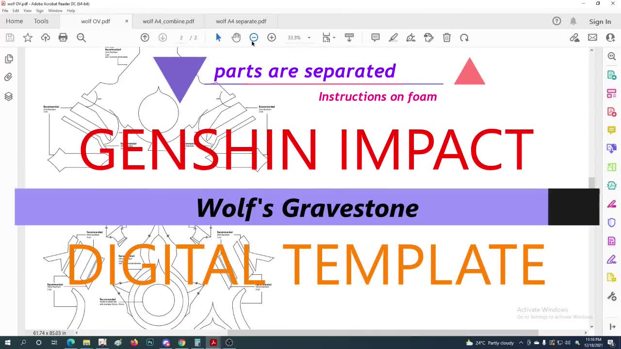Open More Tools wrench icon
The image size is (621, 349).
click(612, 296)
